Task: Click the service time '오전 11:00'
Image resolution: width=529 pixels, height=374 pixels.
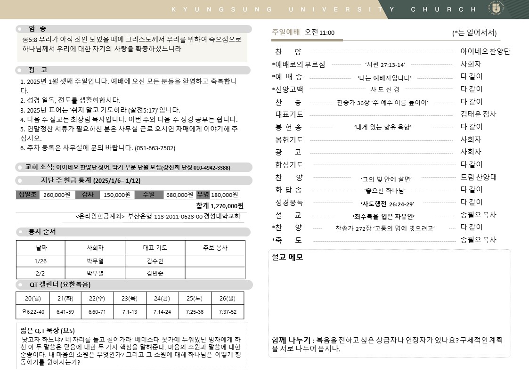Action: [319, 33]
